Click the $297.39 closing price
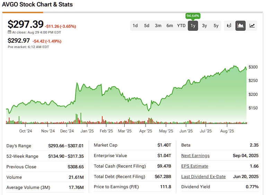Image resolution: width=266 pixels, height=195 pixels. pyautogui.click(x=26, y=25)
